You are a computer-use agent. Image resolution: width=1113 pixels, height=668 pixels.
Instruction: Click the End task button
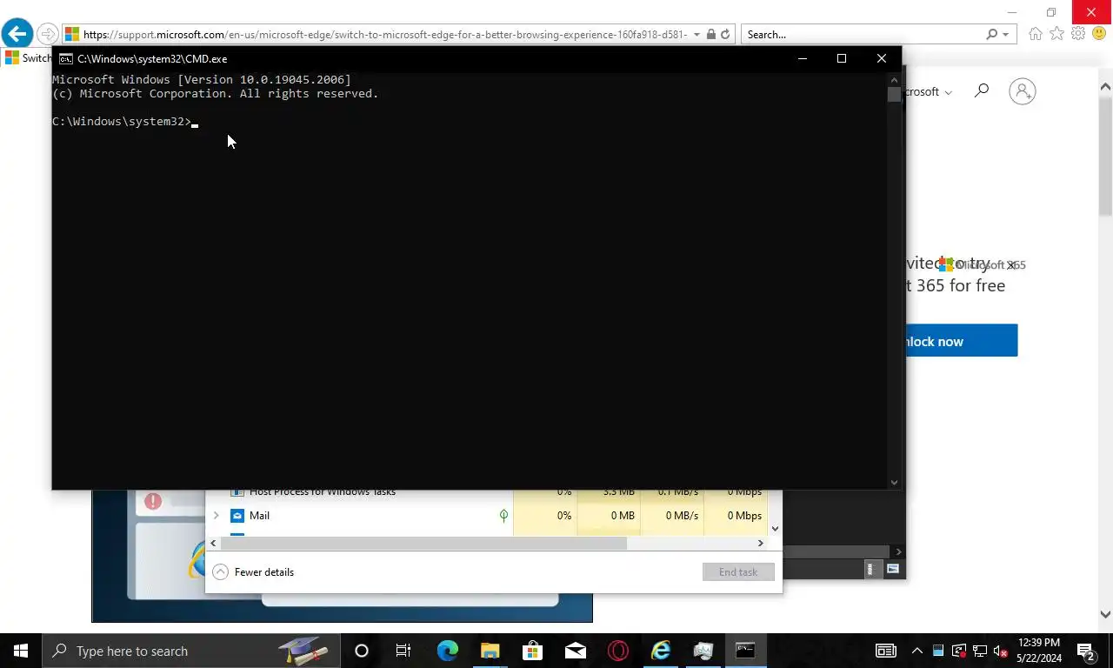point(738,572)
